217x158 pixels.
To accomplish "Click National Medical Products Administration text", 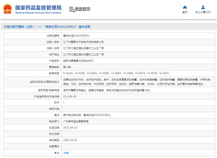I will [x=38, y=13].
